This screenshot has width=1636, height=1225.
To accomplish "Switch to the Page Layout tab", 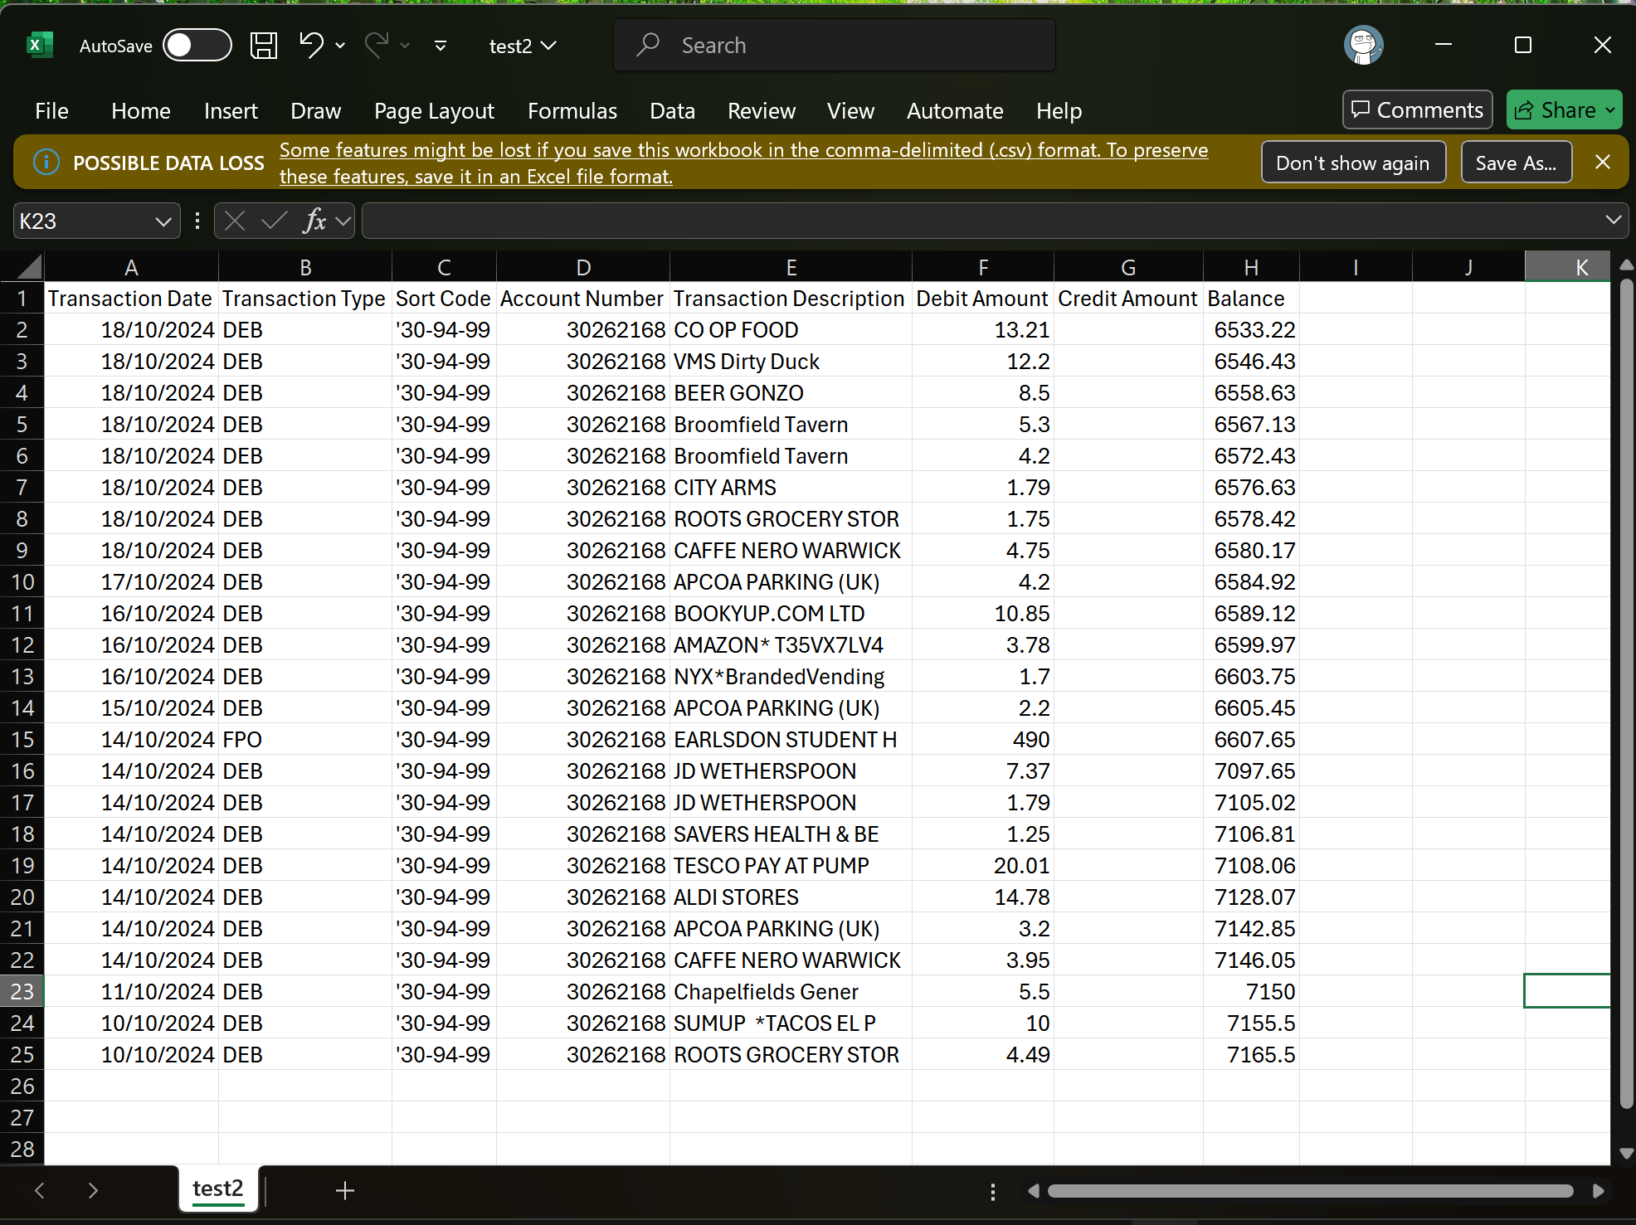I will (x=434, y=110).
